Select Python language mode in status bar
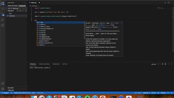Image resolution: width=174 pixels, height=98 pixels. [163, 93]
